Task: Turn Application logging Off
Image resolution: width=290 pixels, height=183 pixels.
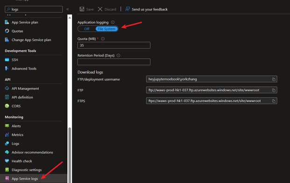Action: 86,29
